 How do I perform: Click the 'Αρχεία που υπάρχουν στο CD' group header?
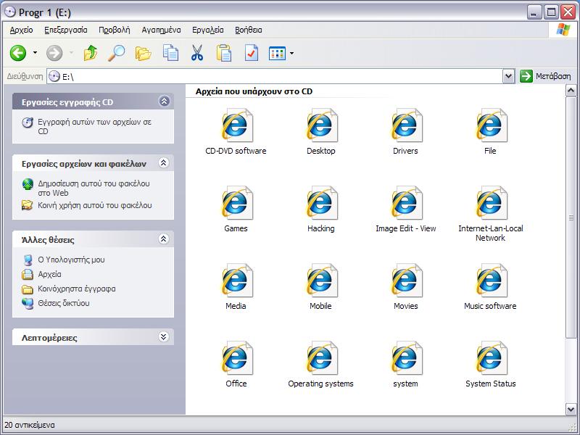click(x=254, y=91)
